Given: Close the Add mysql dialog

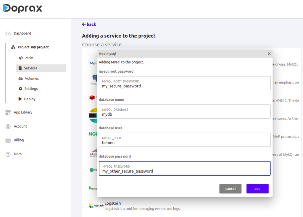Looking at the screenshot, I should (269, 54).
